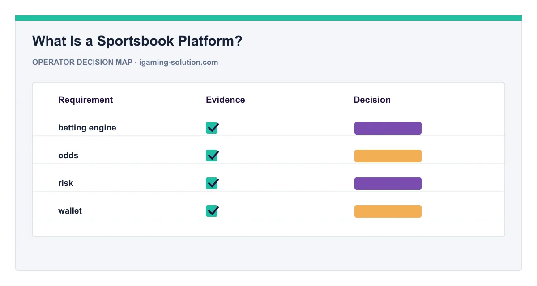Select the 'risk' requirement text
Screen dimensions: 537x286
click(66, 183)
